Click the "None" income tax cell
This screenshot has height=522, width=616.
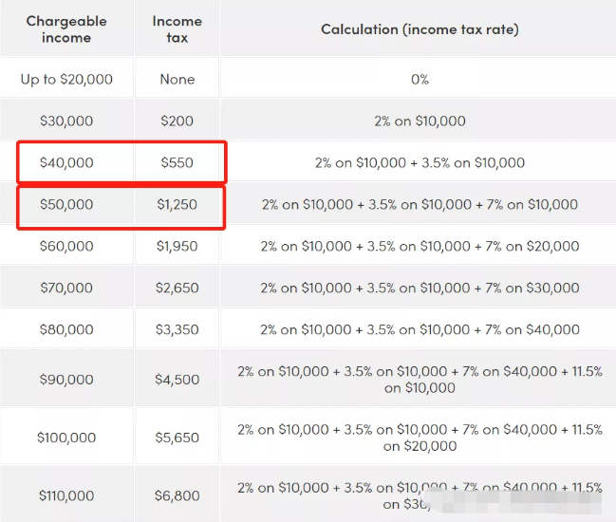[x=177, y=79]
